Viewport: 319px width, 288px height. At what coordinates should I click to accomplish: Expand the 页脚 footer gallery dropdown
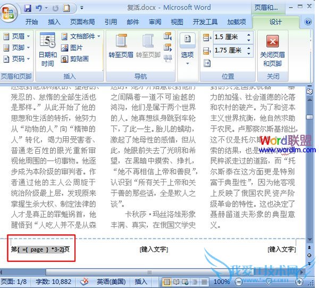pos(17,48)
